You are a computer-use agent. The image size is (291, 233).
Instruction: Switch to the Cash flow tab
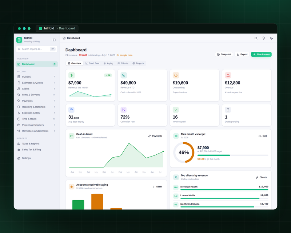[x=92, y=63]
